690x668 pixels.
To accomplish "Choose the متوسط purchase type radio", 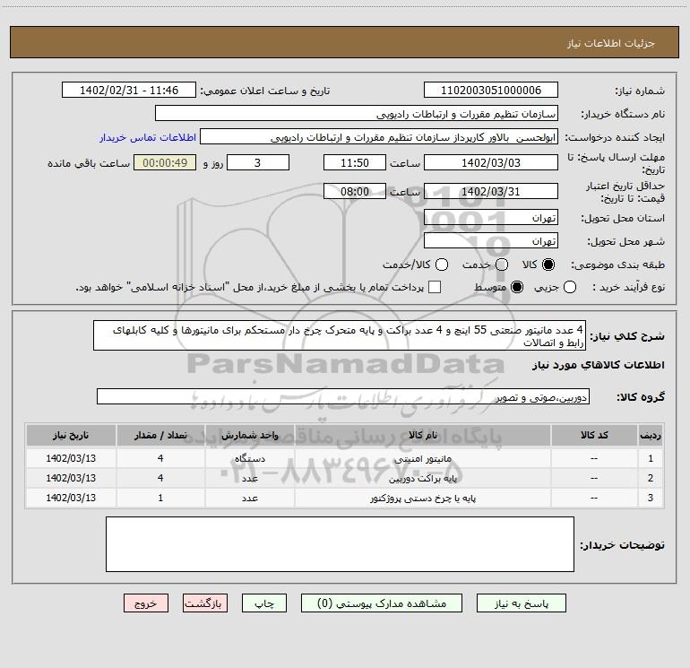I will [517, 287].
